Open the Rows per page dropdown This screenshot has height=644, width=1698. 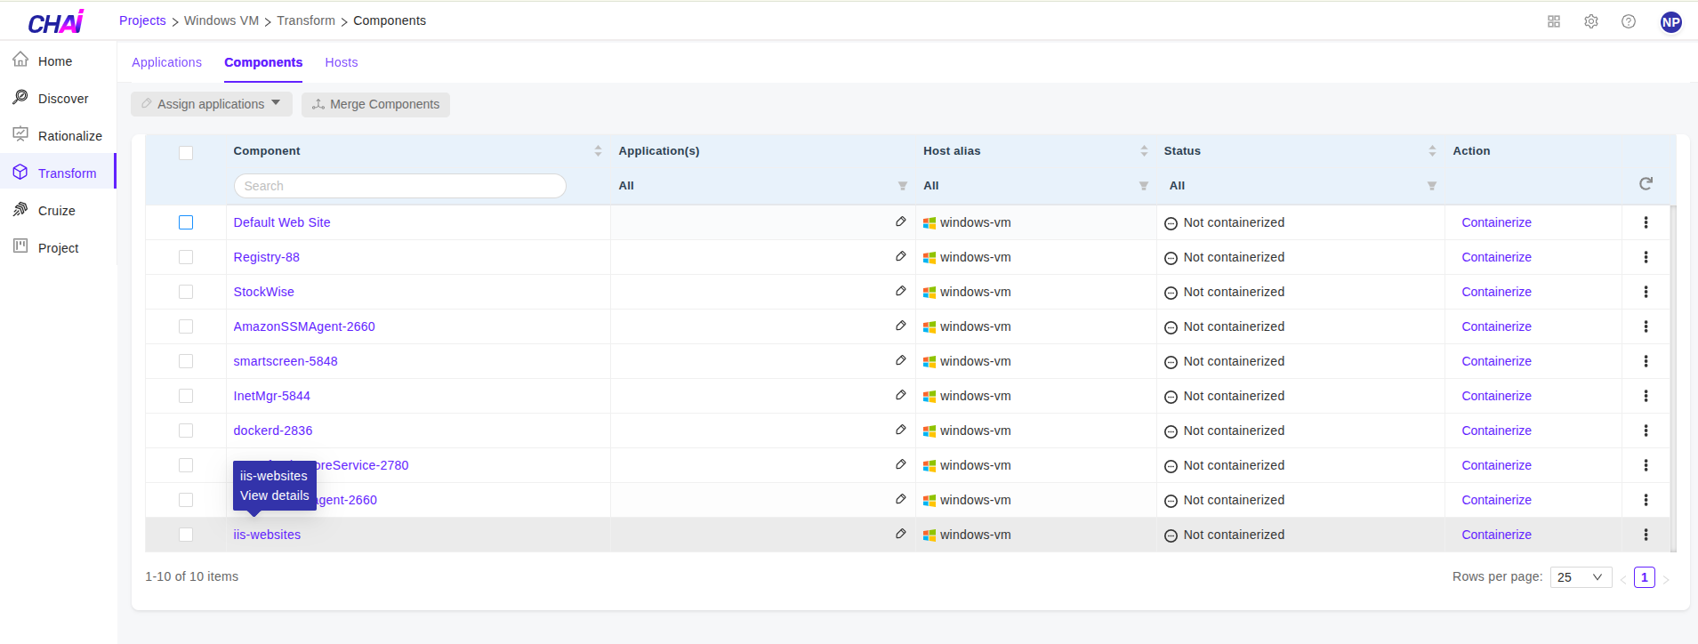[x=1581, y=577]
